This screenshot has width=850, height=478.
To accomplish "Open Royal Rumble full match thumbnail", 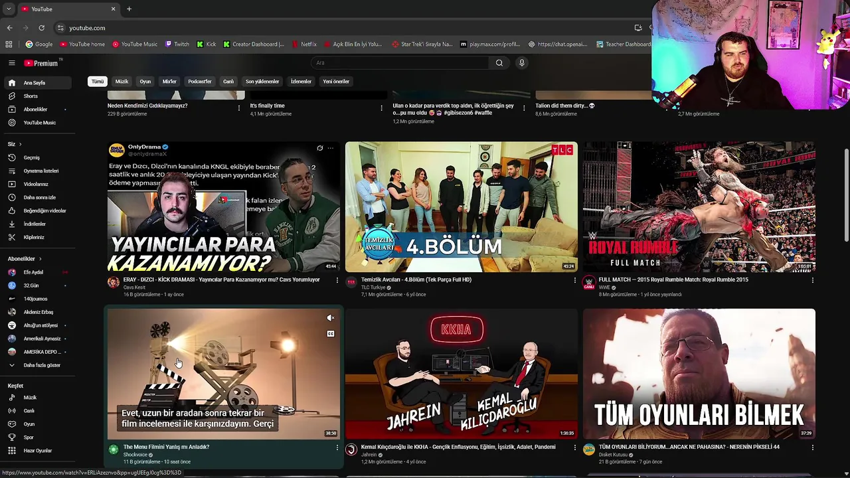I will click(x=699, y=206).
